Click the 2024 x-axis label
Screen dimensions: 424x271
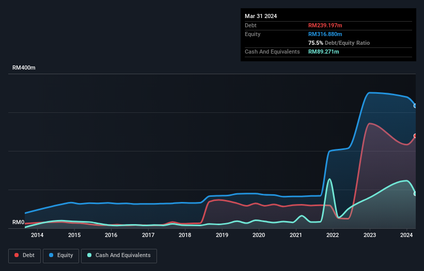(x=406, y=235)
